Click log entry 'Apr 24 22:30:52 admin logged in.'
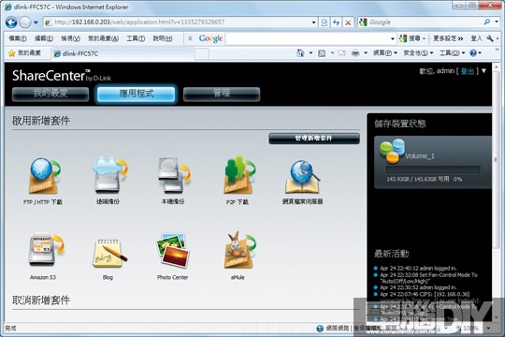Viewport: 505px width, 337px height. (x=418, y=287)
